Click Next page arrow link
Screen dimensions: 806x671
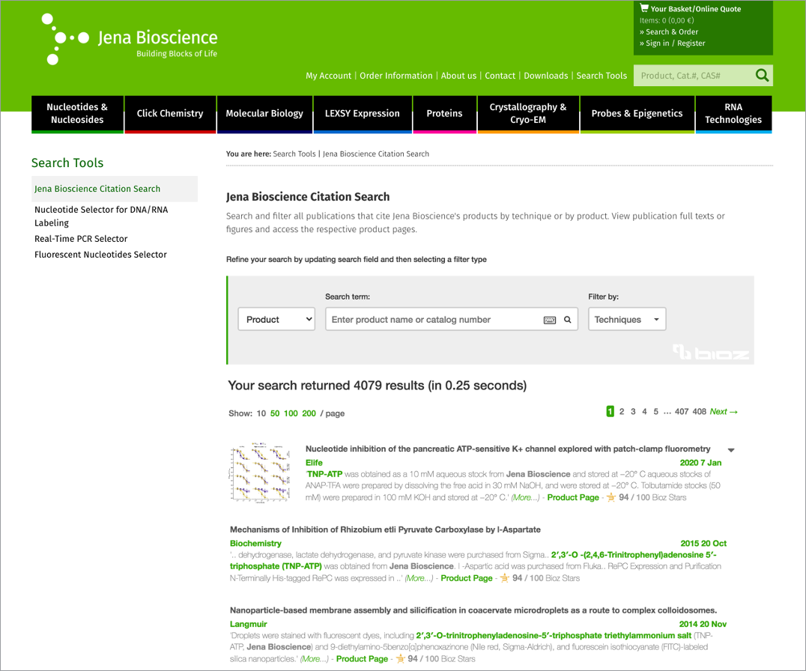pos(724,412)
